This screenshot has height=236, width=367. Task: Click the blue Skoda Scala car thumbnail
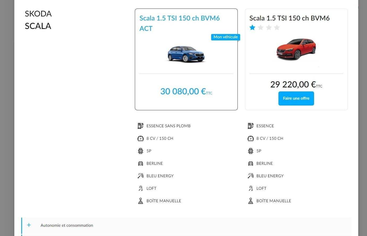(186, 54)
